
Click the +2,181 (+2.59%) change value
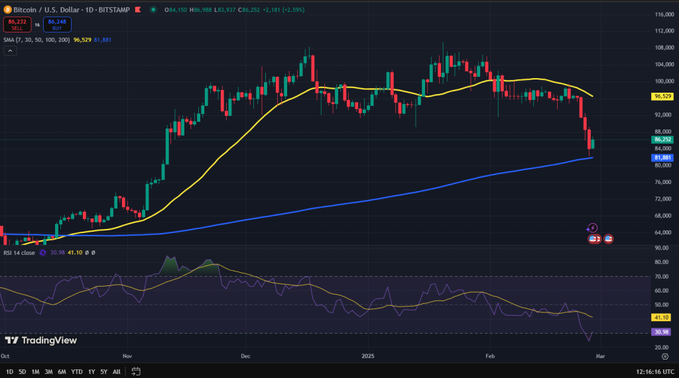(x=284, y=9)
